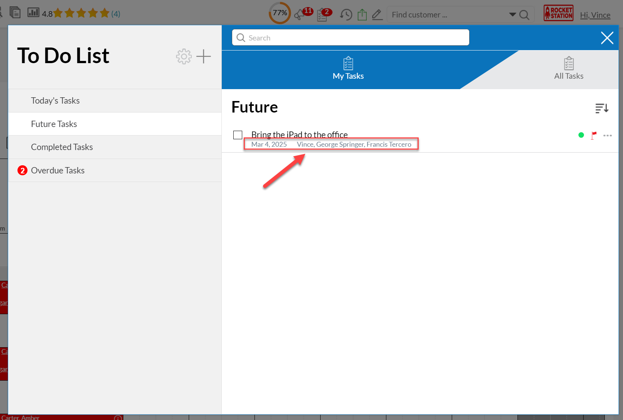This screenshot has width=623, height=420.
Task: Open the To Do List settings gear
Action: click(184, 56)
